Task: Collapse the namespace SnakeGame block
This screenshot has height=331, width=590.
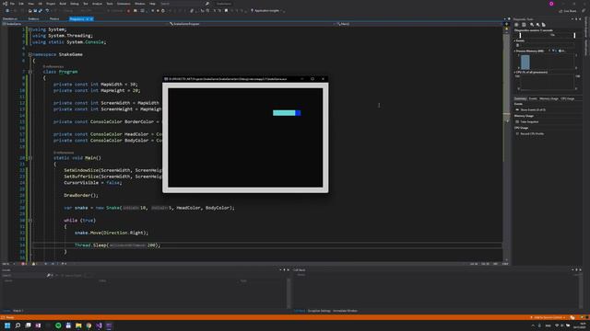Action: [30, 54]
